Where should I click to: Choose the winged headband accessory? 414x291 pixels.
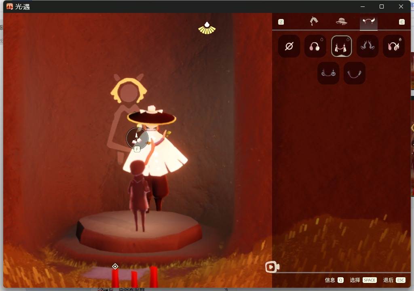click(394, 46)
